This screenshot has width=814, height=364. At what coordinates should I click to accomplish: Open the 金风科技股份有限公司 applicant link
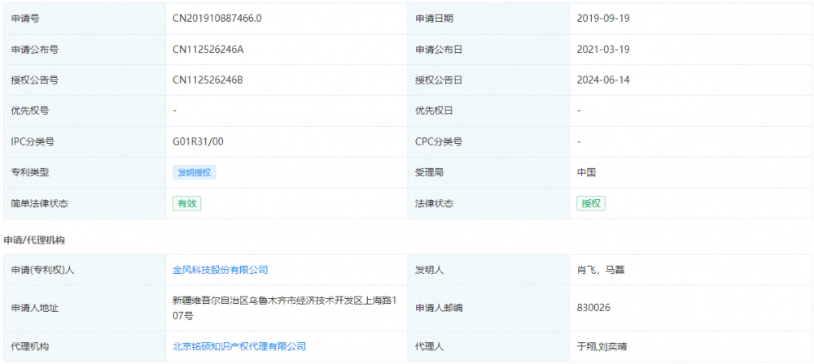point(220,270)
